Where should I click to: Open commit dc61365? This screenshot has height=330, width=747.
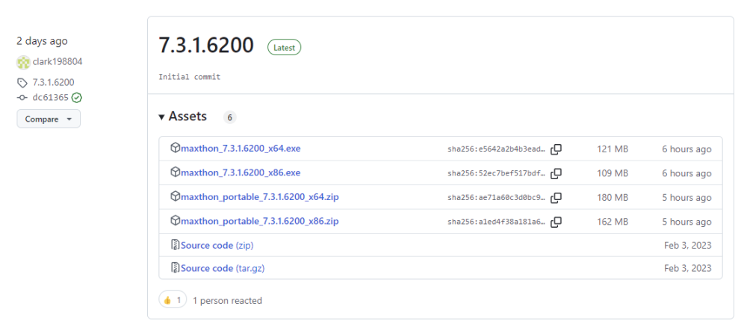(x=50, y=97)
